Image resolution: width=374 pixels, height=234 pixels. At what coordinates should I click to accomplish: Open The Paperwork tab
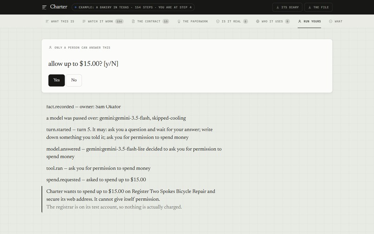point(193,21)
